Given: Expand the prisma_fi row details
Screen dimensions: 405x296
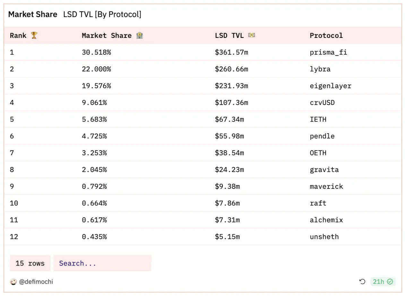Looking at the screenshot, I should click(x=328, y=52).
